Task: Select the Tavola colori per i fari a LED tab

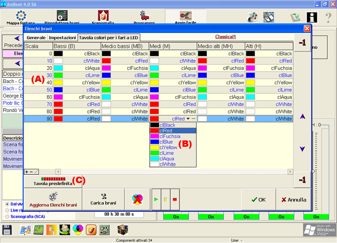Action: pyautogui.click(x=109, y=37)
